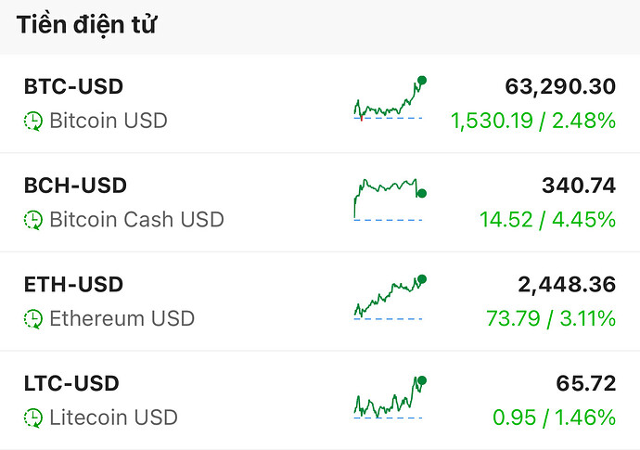Open the BTC-USD sparkline chart
The image size is (640, 450).
coord(390,100)
